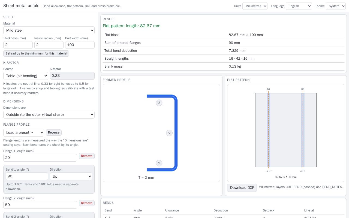This screenshot has width=349, height=218.
Task: Click the 64.5 bend position label
Action: click(x=303, y=171)
